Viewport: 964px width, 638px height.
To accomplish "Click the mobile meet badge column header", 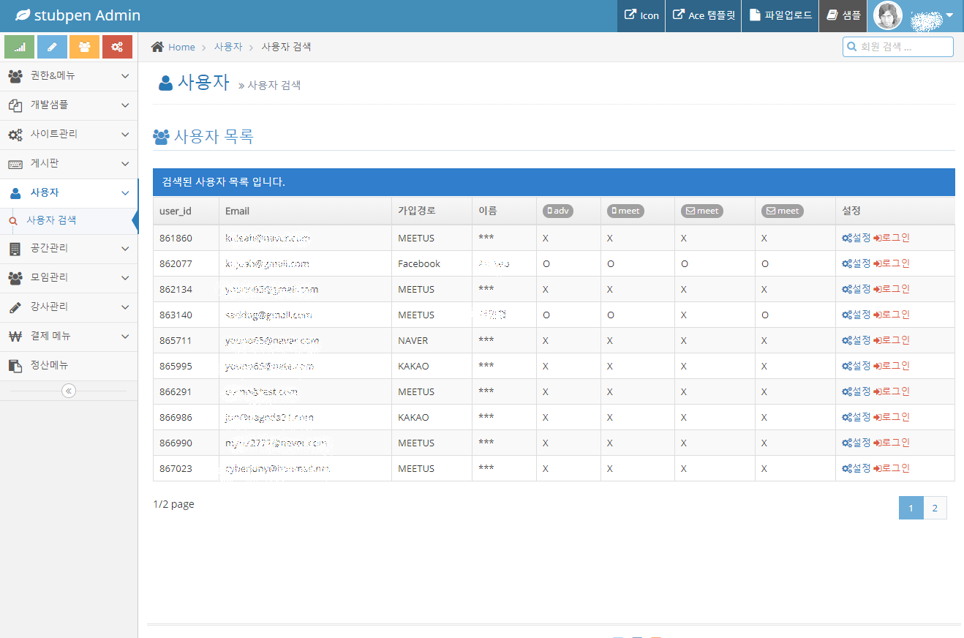I will [625, 211].
